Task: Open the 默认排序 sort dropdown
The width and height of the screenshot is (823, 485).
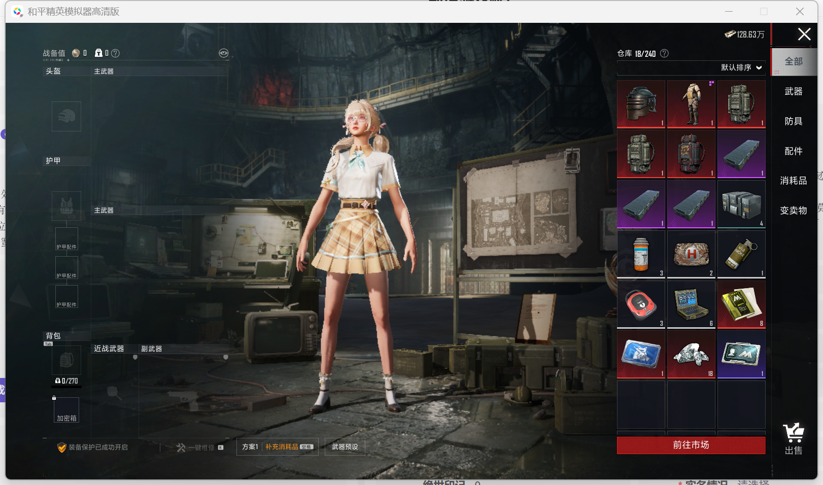Action: coord(741,67)
